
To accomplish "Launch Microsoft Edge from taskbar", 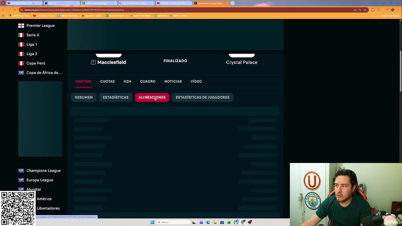I will click(x=208, y=222).
